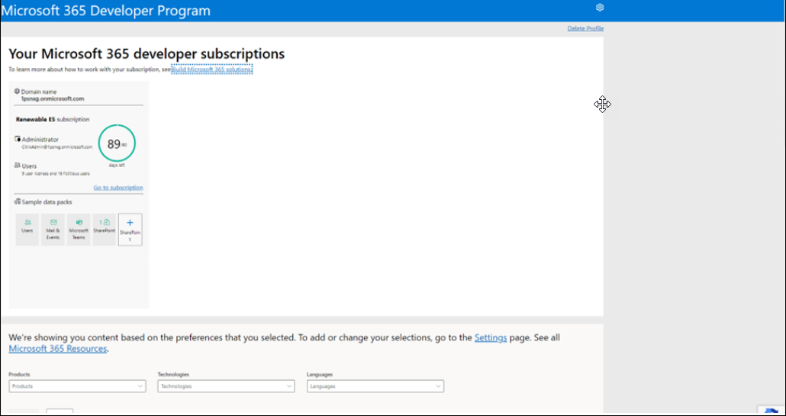The height and width of the screenshot is (416, 786).
Task: Click the Renewable E5 subscription text
Action: [x=53, y=119]
